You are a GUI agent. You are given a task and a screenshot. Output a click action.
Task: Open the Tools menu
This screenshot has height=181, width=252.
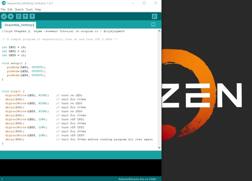point(29,10)
